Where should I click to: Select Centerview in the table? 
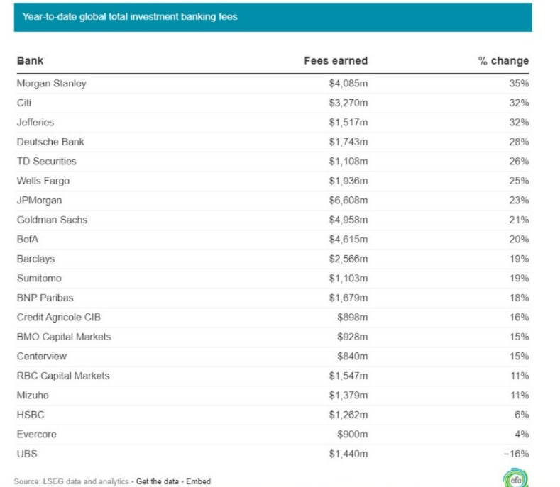42,357
